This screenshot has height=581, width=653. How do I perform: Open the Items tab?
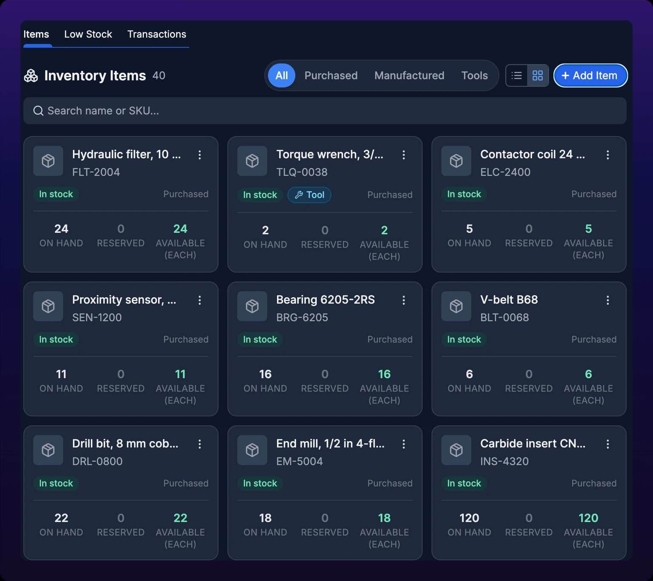pyautogui.click(x=36, y=34)
